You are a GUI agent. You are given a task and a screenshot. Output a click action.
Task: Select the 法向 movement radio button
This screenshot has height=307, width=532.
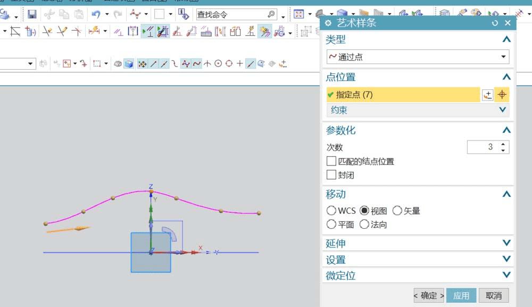pyautogui.click(x=364, y=224)
